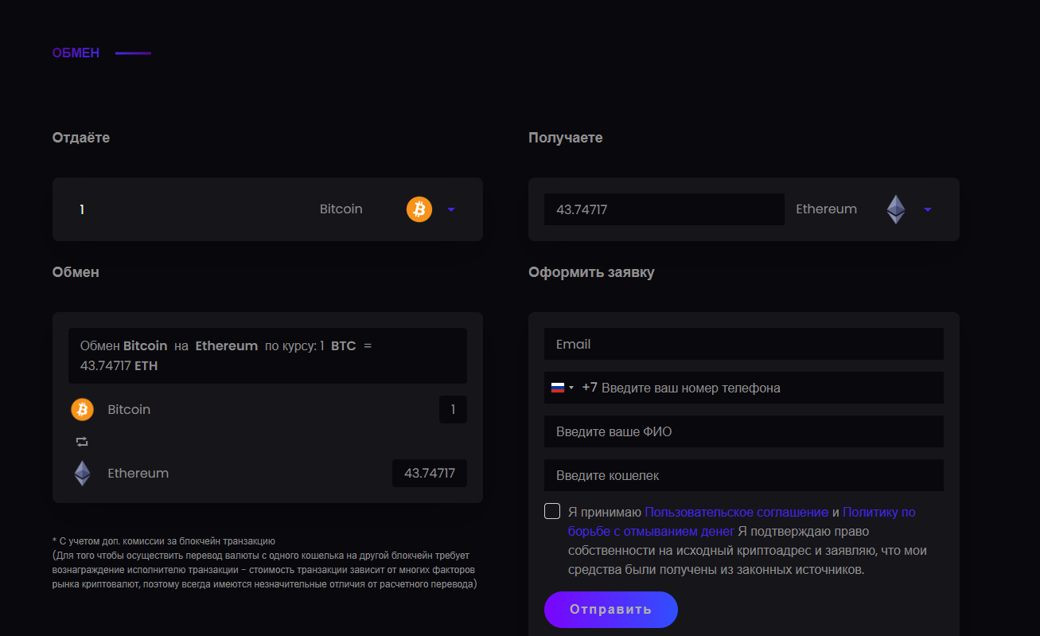The image size is (1040, 636).
Task: Click the Отдаёте heading
Action: tap(81, 138)
